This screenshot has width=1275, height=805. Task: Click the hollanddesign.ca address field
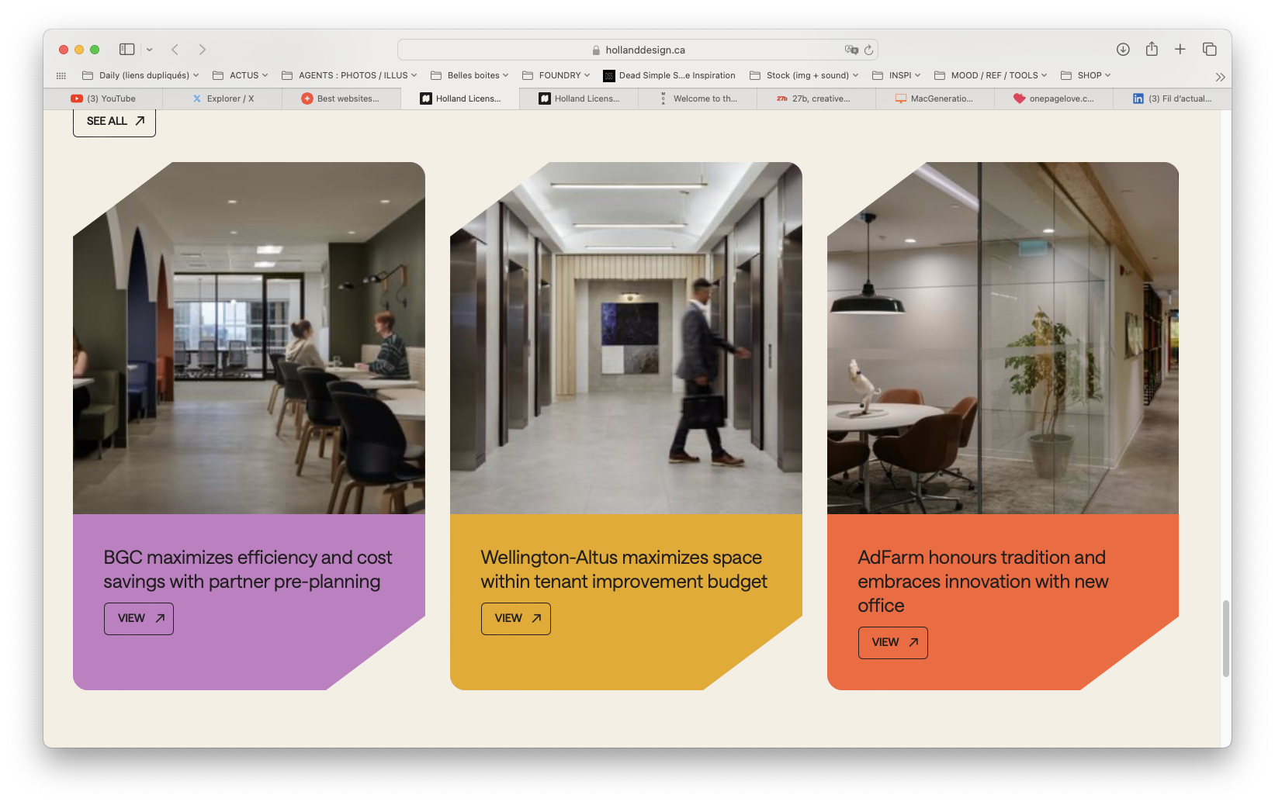[636, 50]
